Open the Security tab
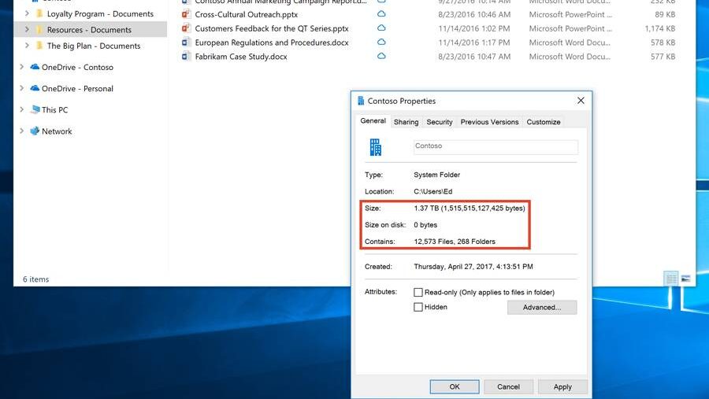709x399 pixels. [x=440, y=122]
